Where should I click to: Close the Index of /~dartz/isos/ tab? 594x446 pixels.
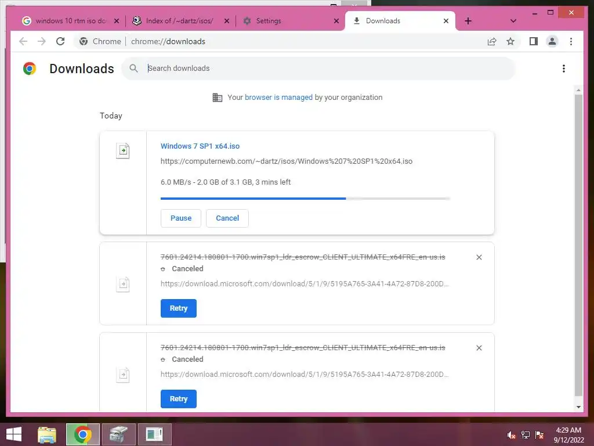227,21
